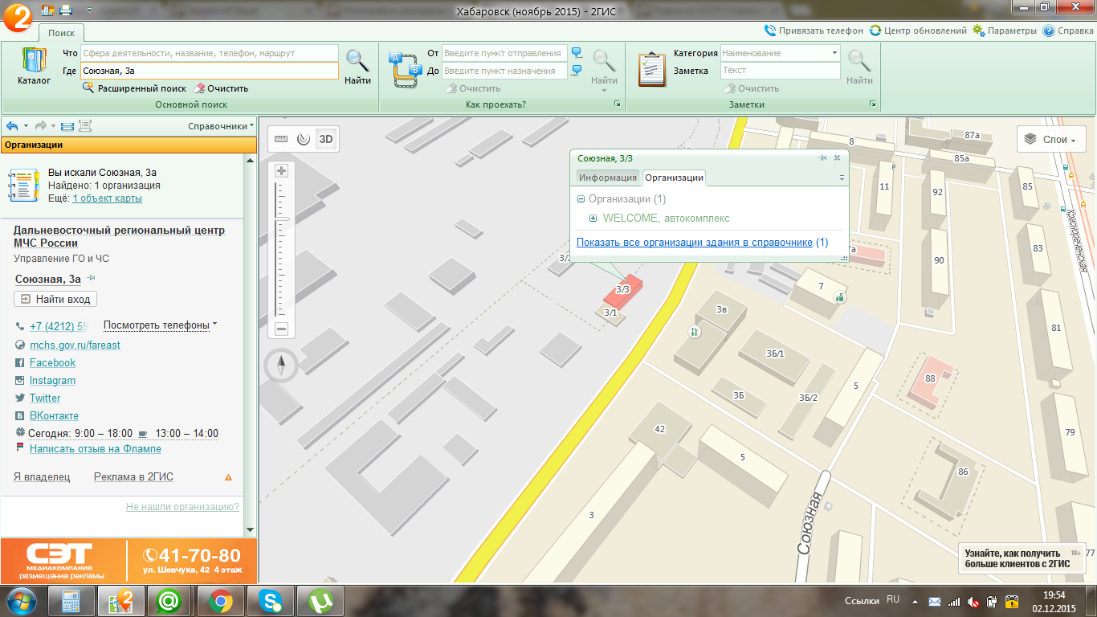1097x617 pixels.
Task: Open Показать все организации здания в справочнике link
Action: point(695,242)
